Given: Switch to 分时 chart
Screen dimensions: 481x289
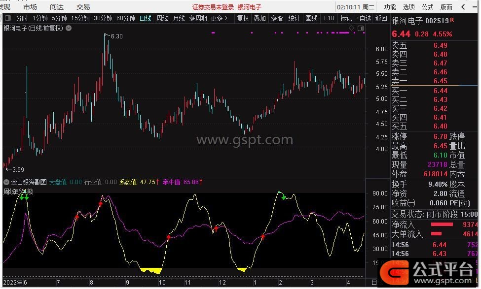Looking at the screenshot, I should (22, 18).
